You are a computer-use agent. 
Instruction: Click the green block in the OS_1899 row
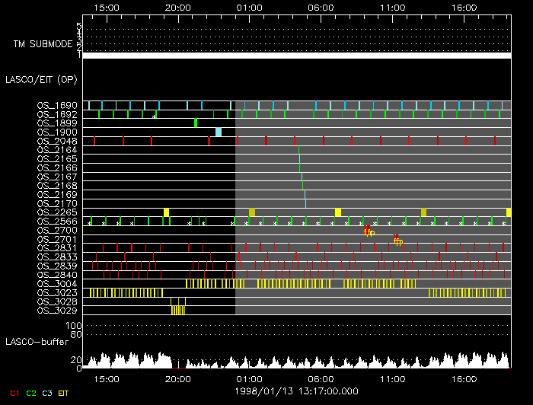tap(196, 123)
